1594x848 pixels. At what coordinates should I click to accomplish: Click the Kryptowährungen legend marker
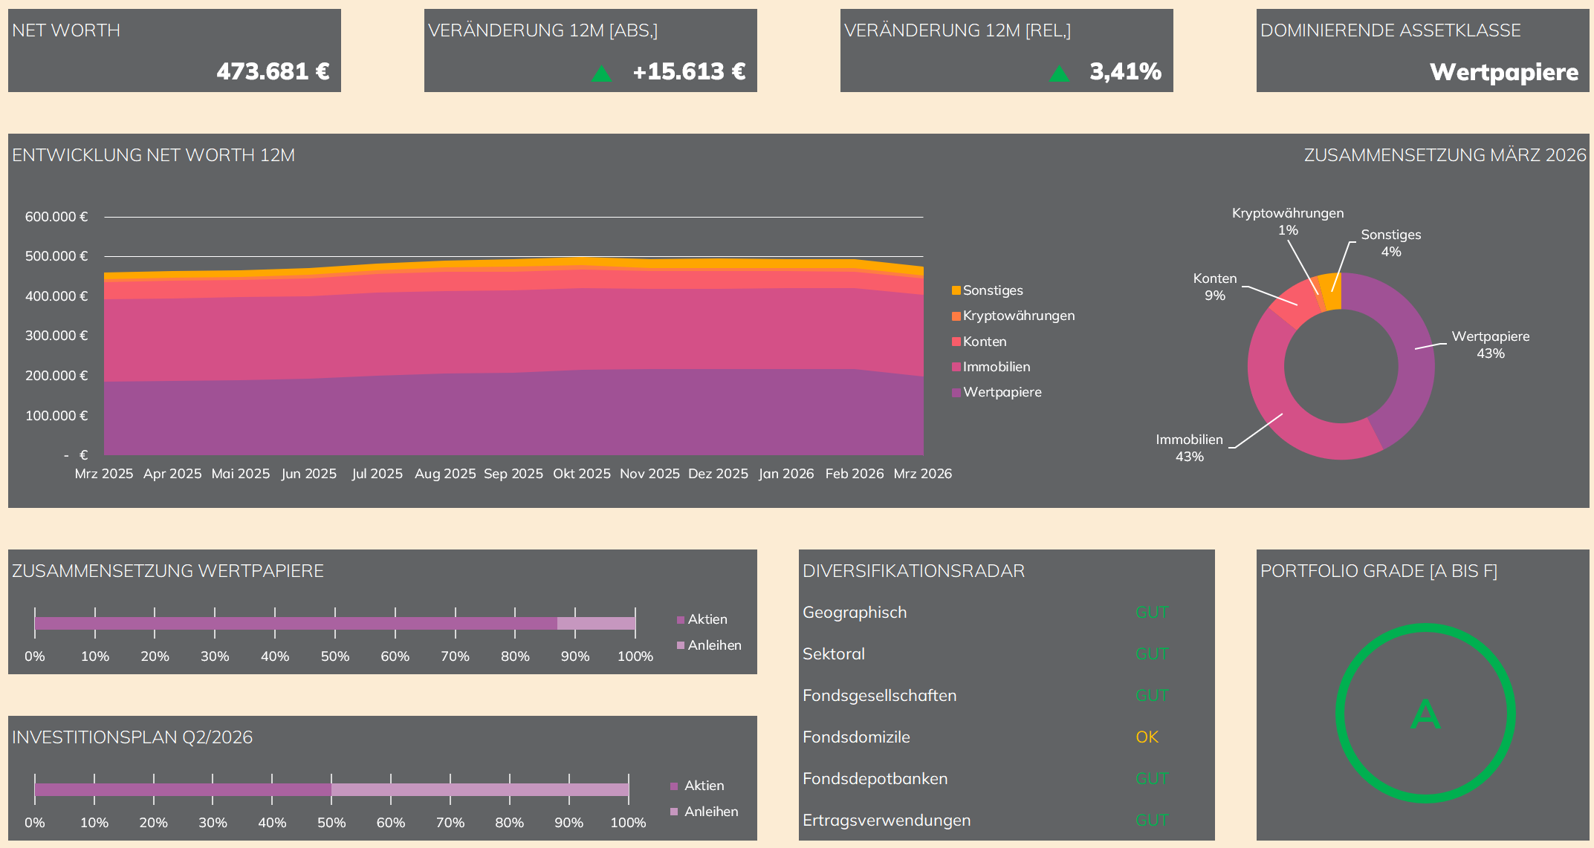(x=956, y=316)
